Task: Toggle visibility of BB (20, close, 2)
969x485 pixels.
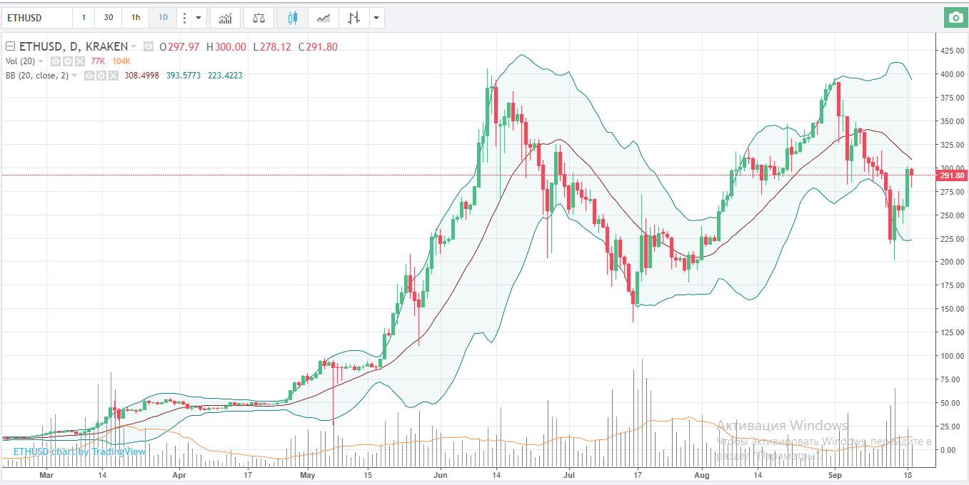Action: pyautogui.click(x=91, y=75)
